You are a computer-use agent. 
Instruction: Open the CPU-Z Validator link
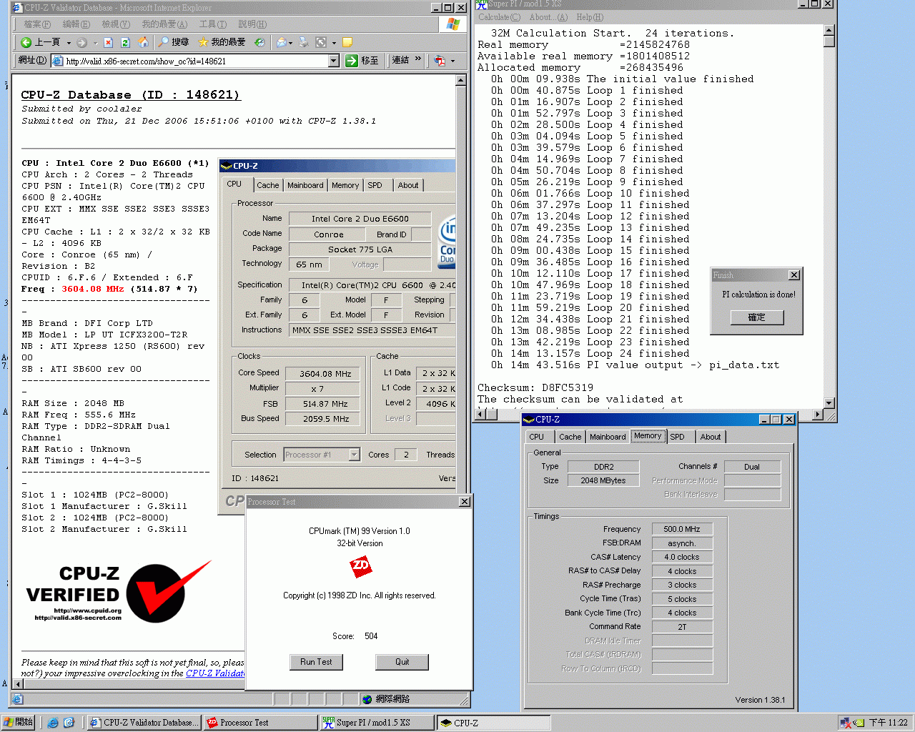[x=214, y=673]
